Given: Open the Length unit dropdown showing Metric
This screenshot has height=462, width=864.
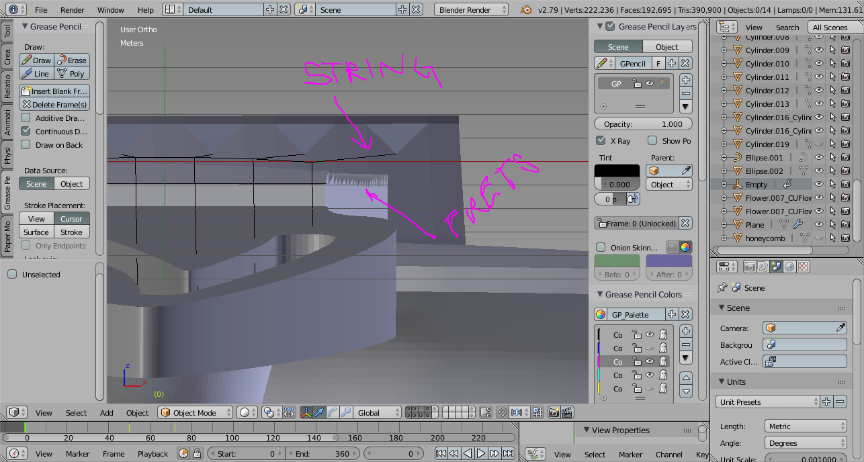Looking at the screenshot, I should pyautogui.click(x=806, y=426).
